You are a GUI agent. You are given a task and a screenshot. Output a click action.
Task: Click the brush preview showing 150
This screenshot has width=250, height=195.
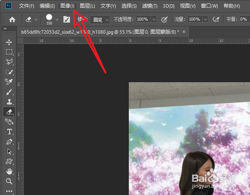(x=49, y=19)
